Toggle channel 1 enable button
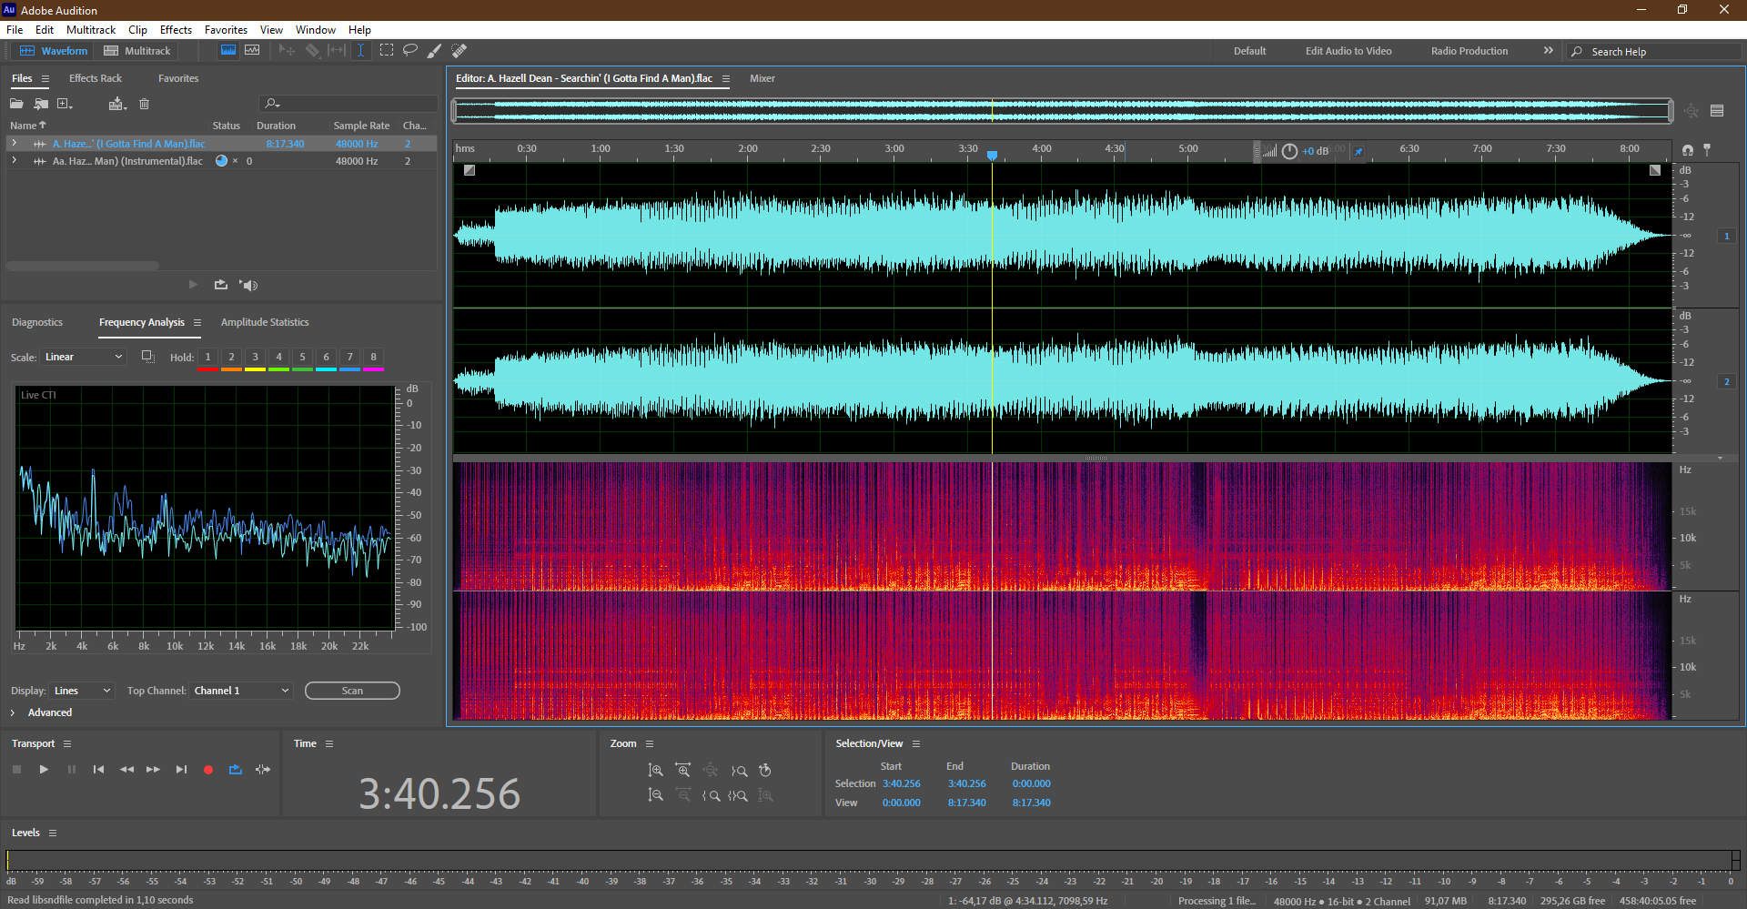The image size is (1747, 909). pyautogui.click(x=1726, y=236)
